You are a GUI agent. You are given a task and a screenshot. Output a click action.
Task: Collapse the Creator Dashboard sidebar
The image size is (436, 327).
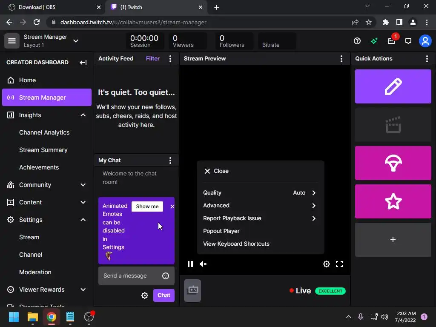click(83, 63)
